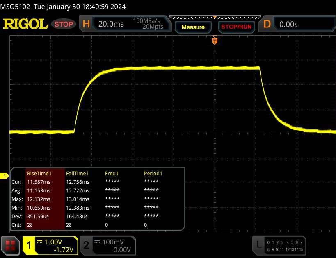Click FallTime1 average value 12.722ms
This screenshot has height=258, width=336.
coord(78,190)
